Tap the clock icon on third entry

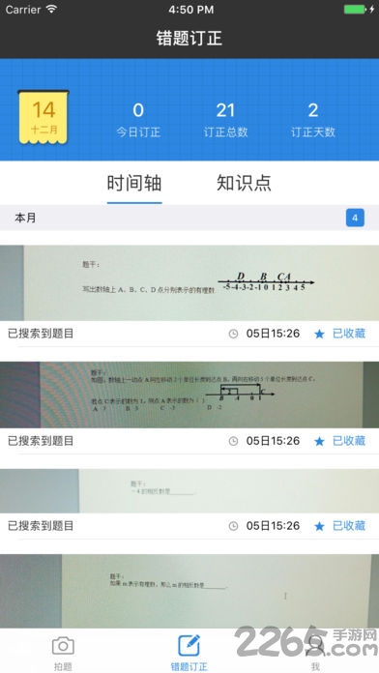click(233, 526)
